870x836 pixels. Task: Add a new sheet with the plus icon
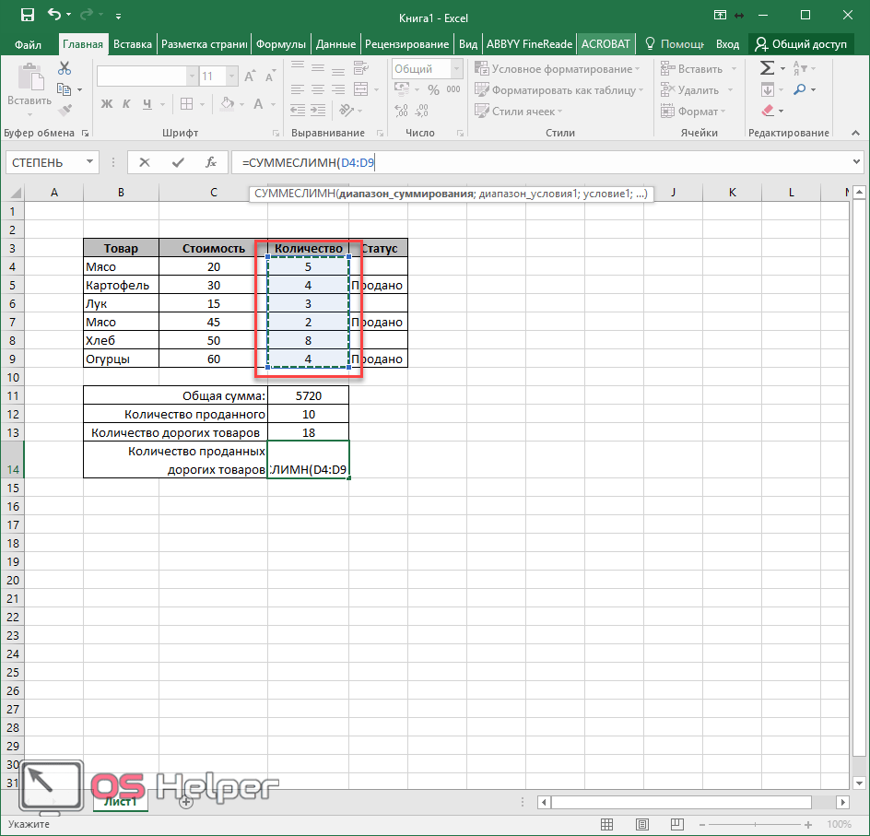pyautogui.click(x=185, y=802)
